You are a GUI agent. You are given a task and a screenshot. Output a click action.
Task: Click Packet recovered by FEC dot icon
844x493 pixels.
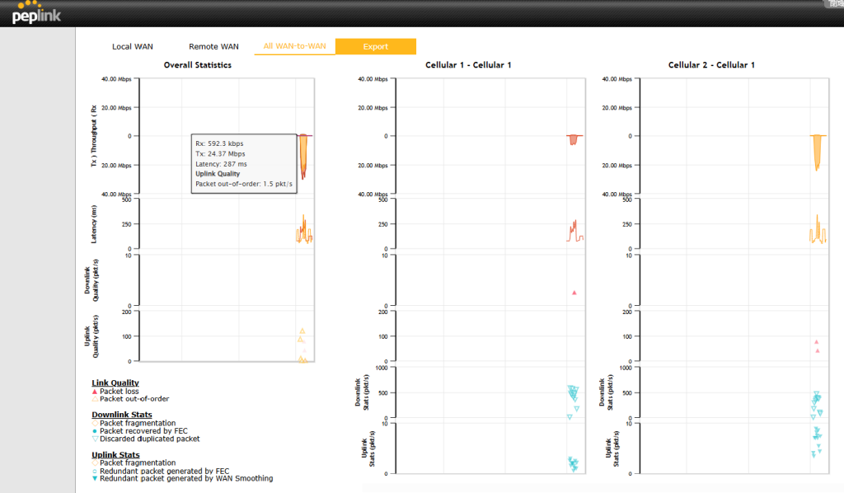point(95,431)
